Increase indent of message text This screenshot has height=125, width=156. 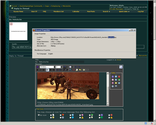[67, 70]
